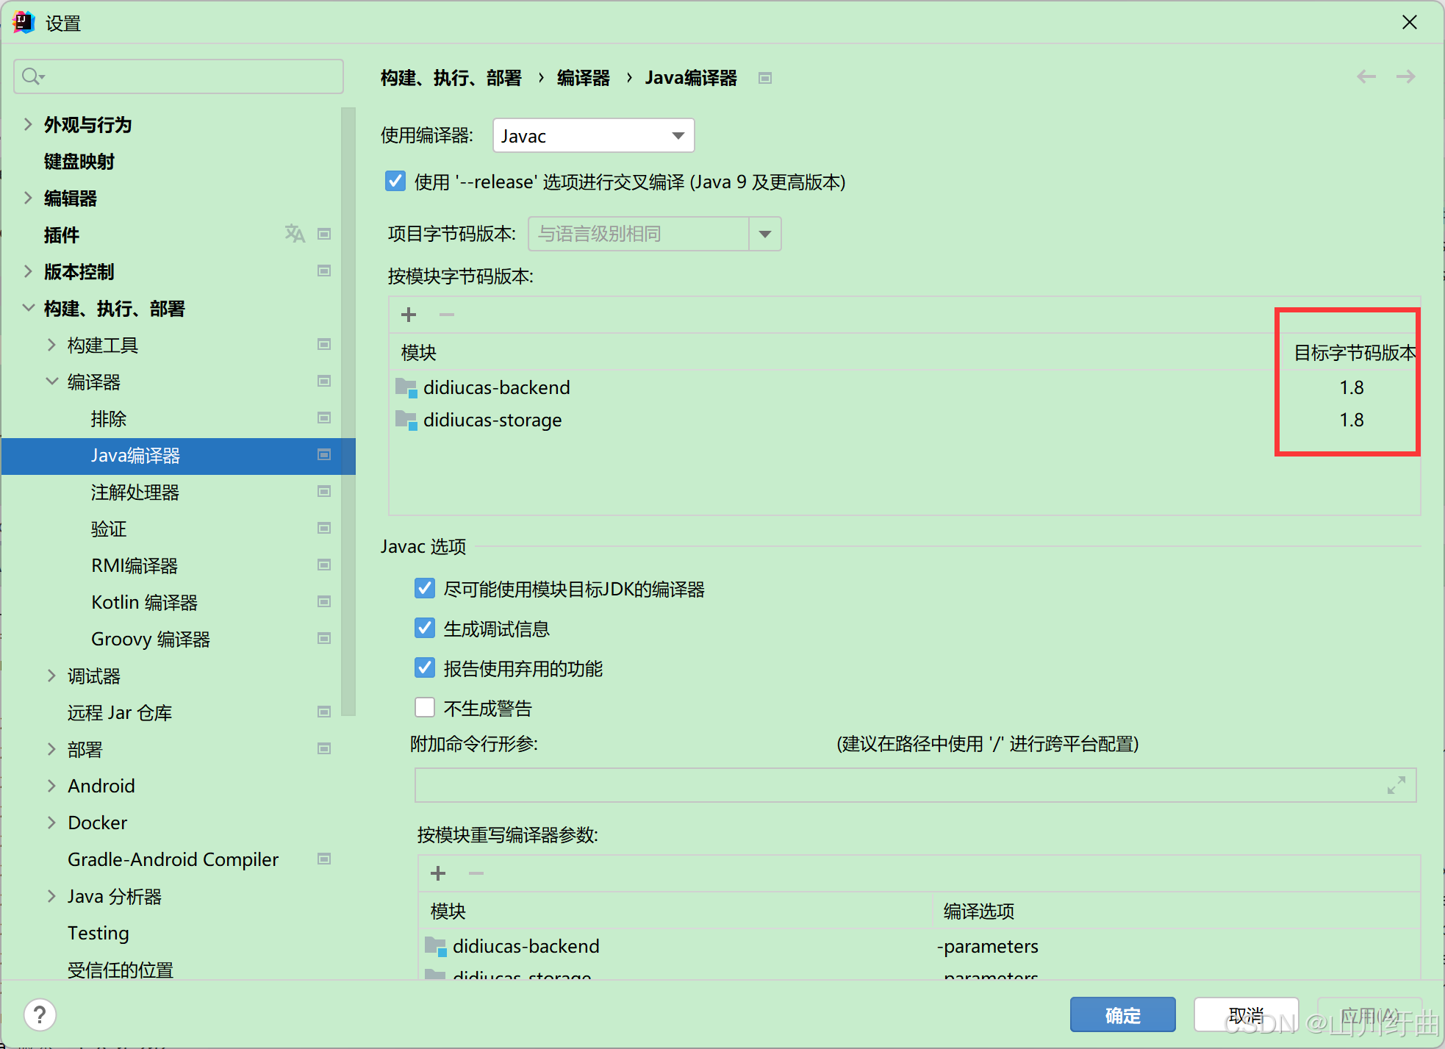Click the plus icon under override compiler parameters
The height and width of the screenshot is (1049, 1445).
438,873
